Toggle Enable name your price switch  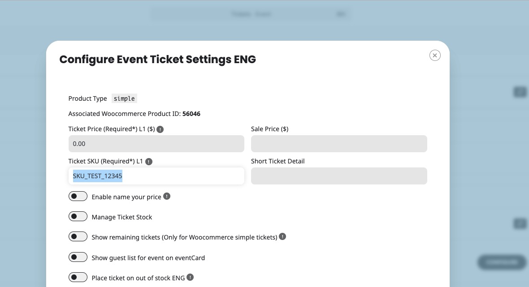coord(78,197)
